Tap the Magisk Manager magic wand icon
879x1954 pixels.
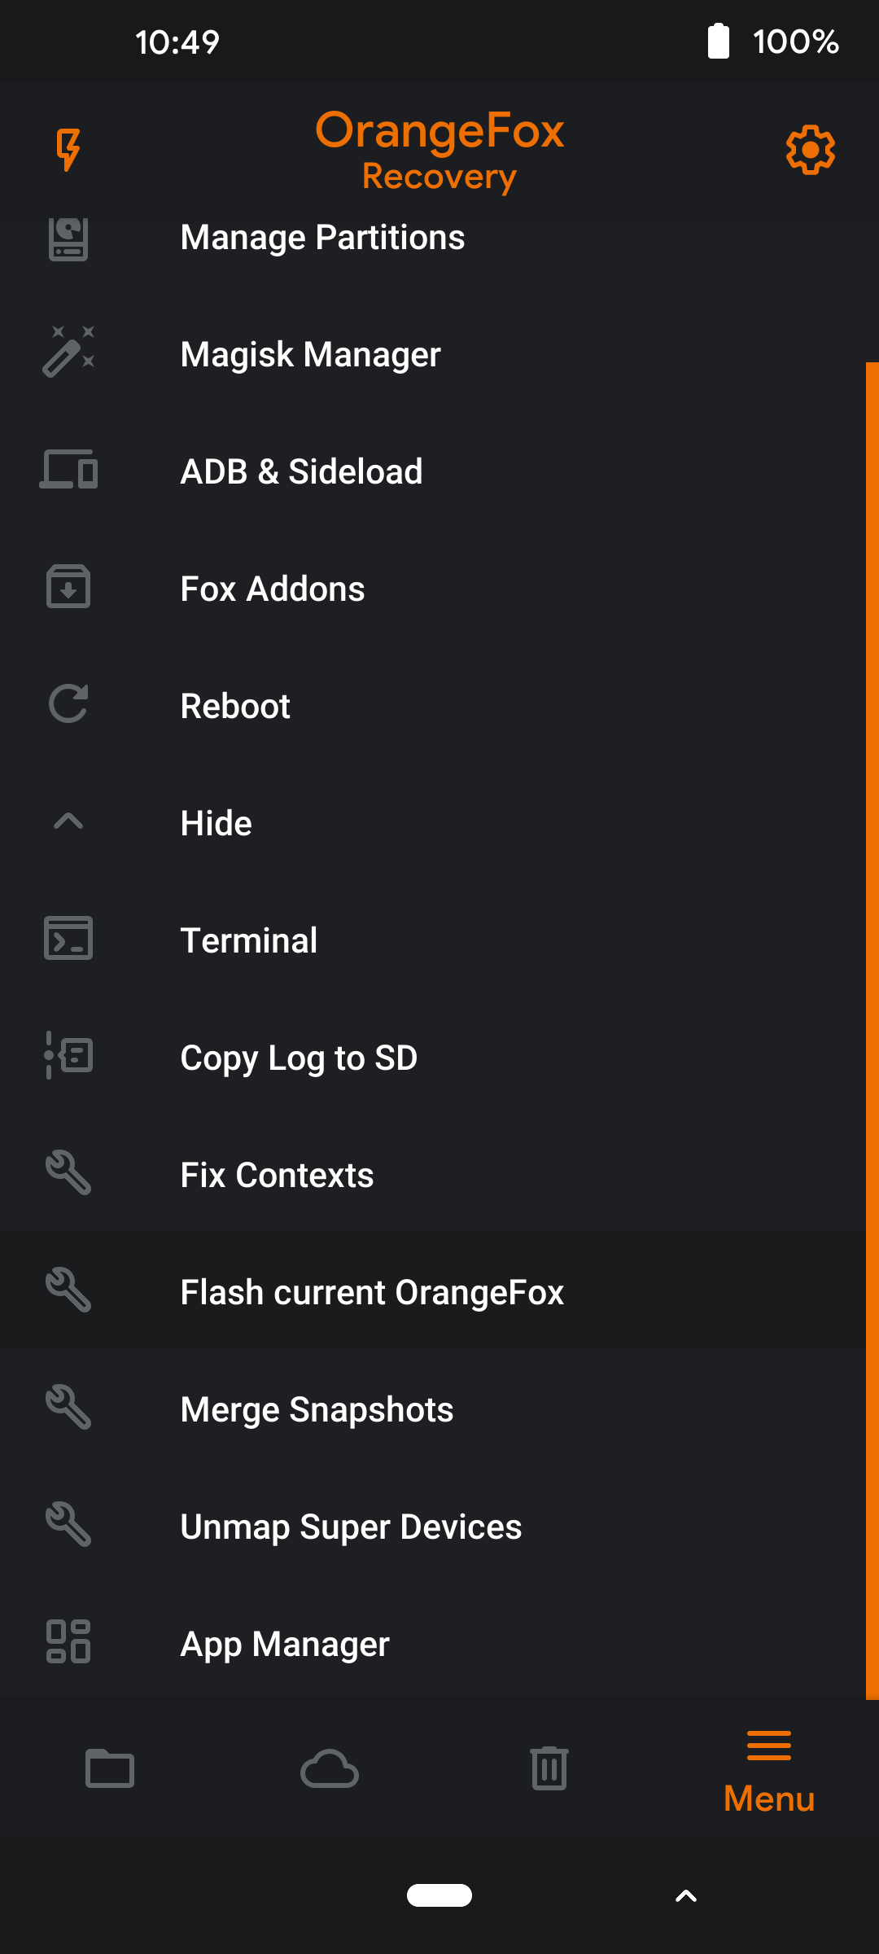click(x=68, y=353)
